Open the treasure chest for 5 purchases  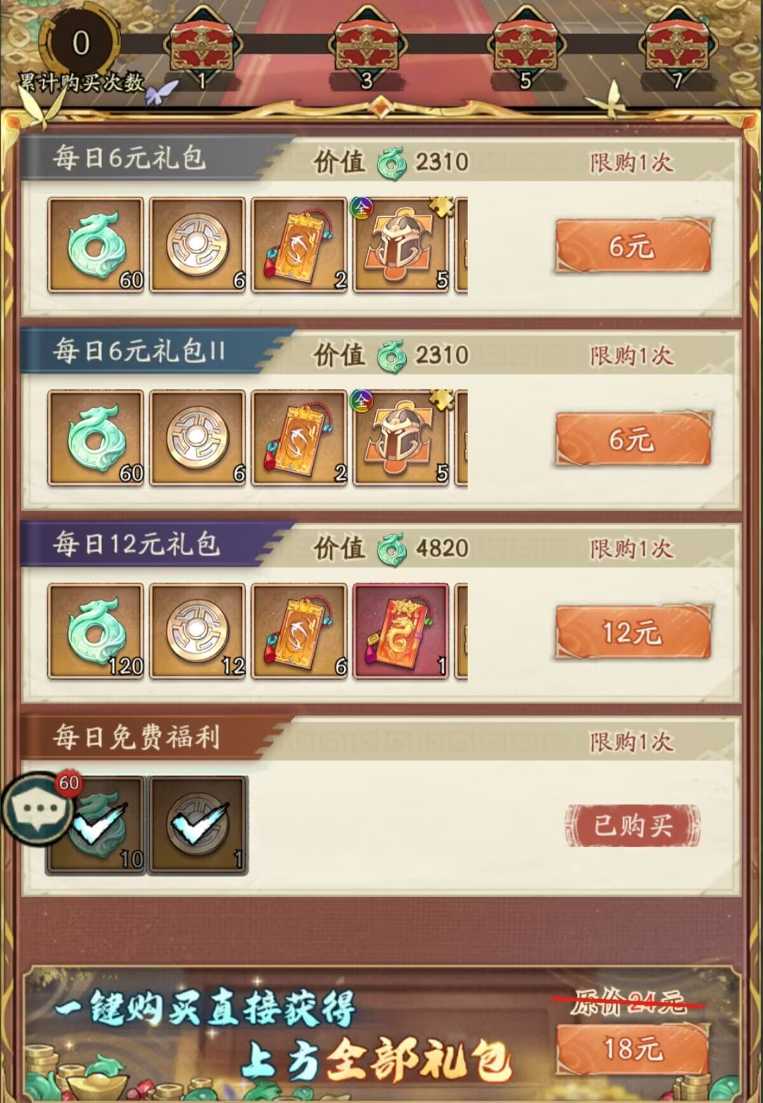[525, 46]
